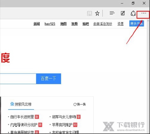Open the 贴吧 link
The width and height of the screenshot is (150, 134).
[x=86, y=24]
